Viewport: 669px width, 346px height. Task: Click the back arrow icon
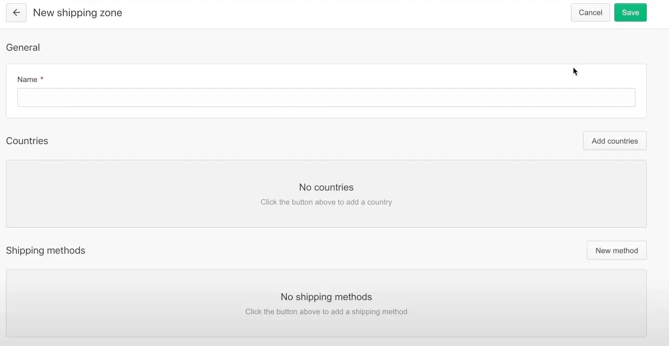[16, 12]
